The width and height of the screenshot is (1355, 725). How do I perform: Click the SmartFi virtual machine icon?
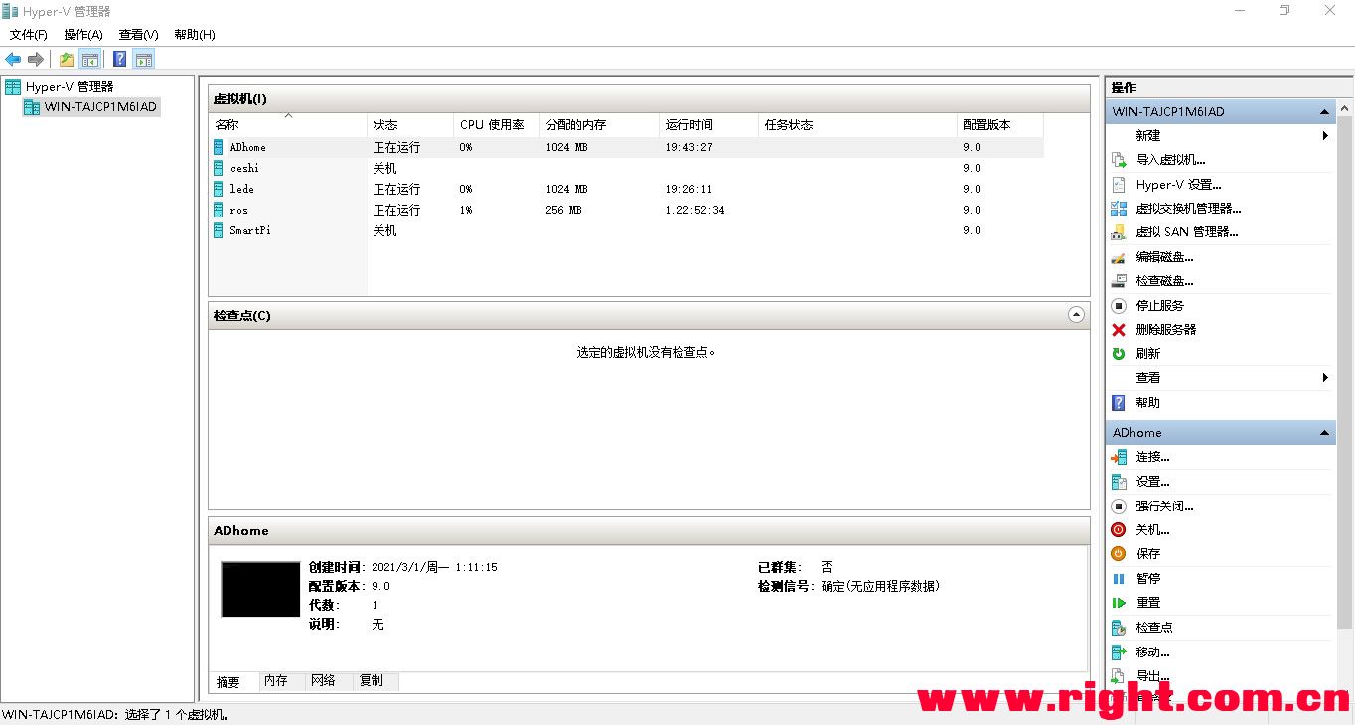point(219,230)
